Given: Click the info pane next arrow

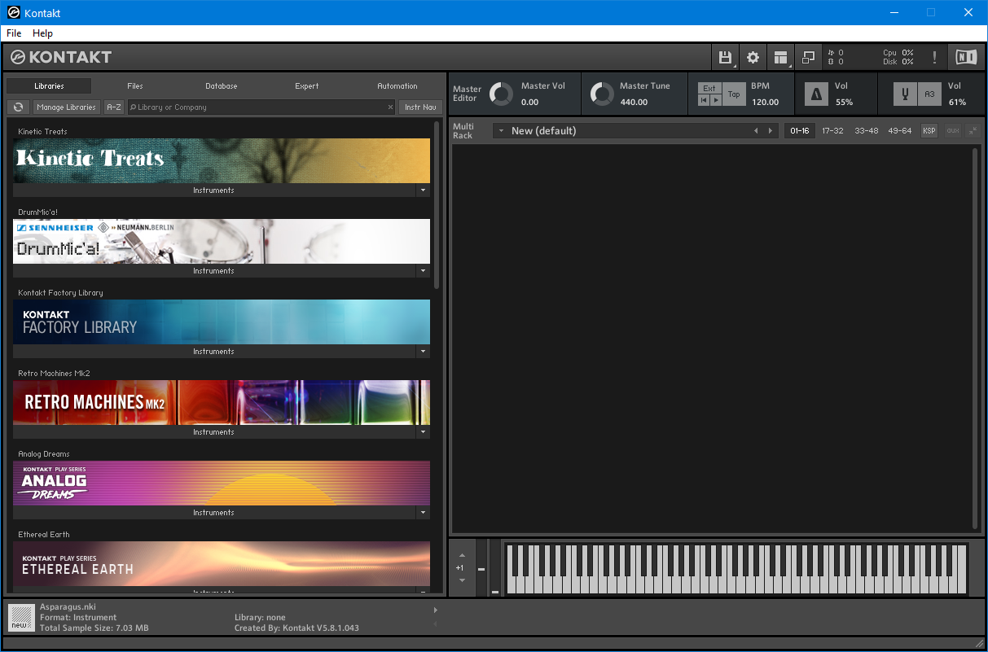Looking at the screenshot, I should tap(435, 610).
